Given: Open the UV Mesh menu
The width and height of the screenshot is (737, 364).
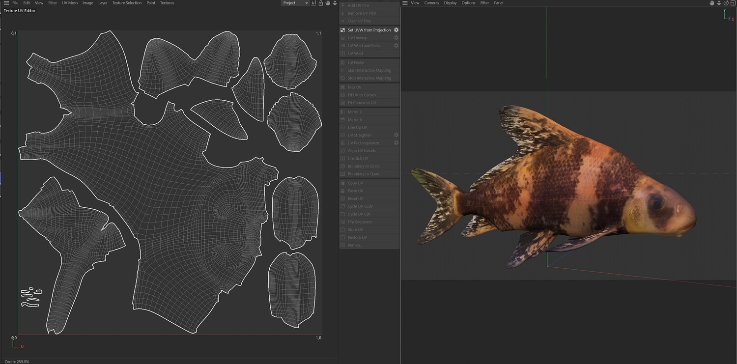Looking at the screenshot, I should coord(69,3).
